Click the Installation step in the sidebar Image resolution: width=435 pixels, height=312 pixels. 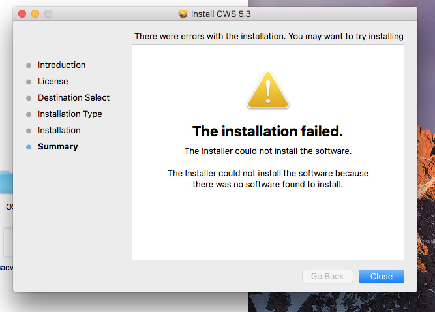[59, 131]
